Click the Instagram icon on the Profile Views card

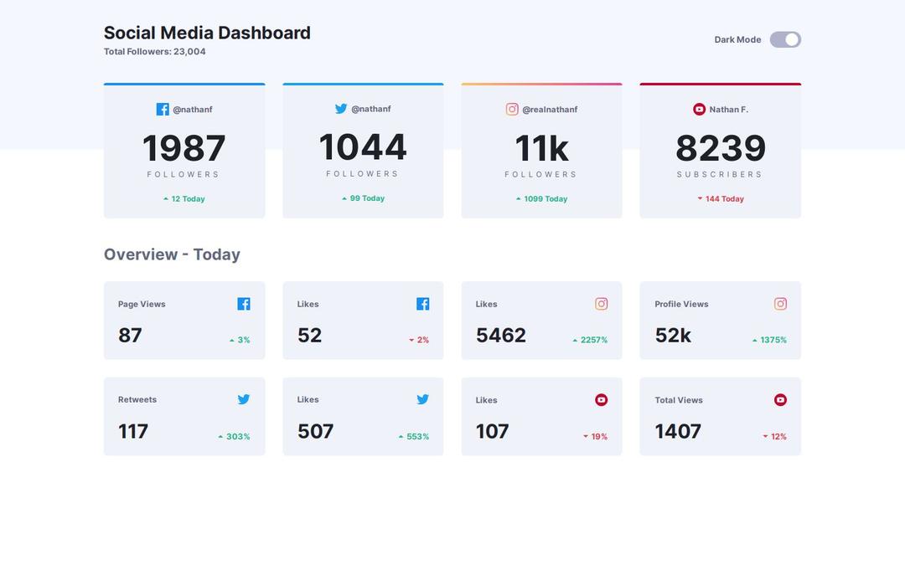point(780,304)
